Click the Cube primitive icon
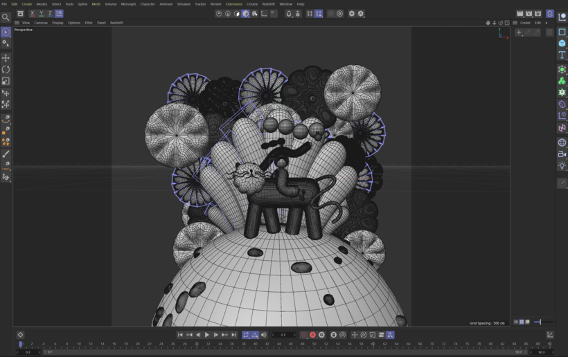568x357 pixels. click(x=562, y=44)
